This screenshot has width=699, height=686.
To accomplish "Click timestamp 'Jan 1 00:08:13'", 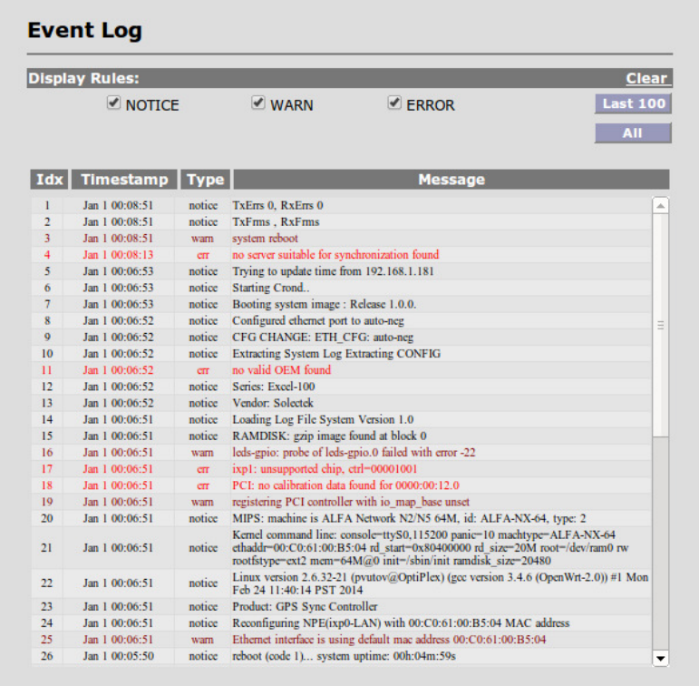I will [x=118, y=255].
